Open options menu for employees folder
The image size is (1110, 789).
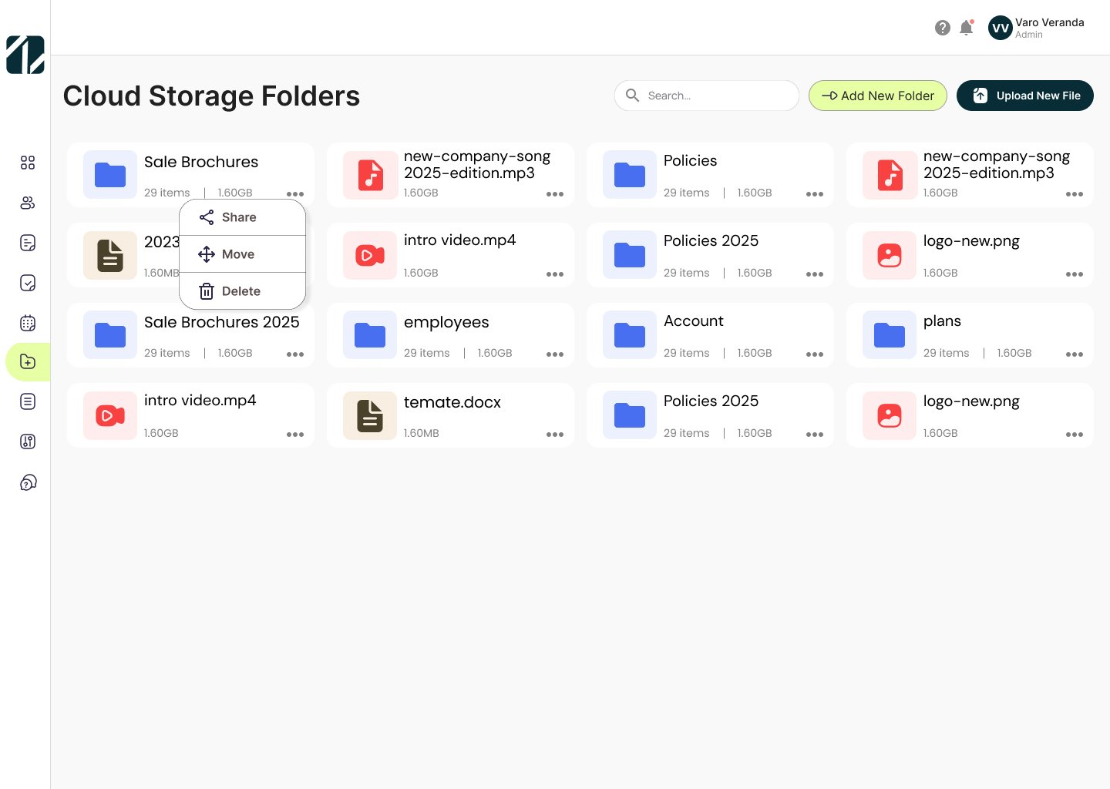pyautogui.click(x=554, y=354)
